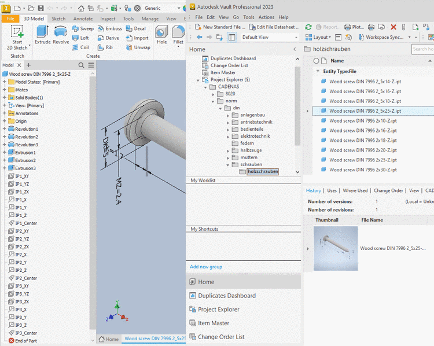The height and width of the screenshot is (346, 434).
Task: Toggle the navigation pane layout button
Action: pos(231,37)
